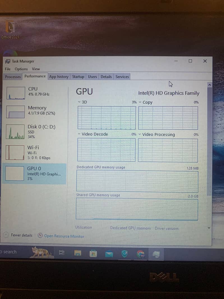The image size is (224, 299).
Task: Switch to the Users tab
Action: [x=92, y=77]
